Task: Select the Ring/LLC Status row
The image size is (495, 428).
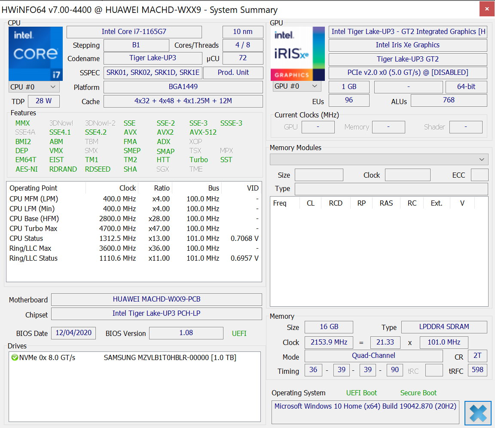Action: tap(134, 258)
